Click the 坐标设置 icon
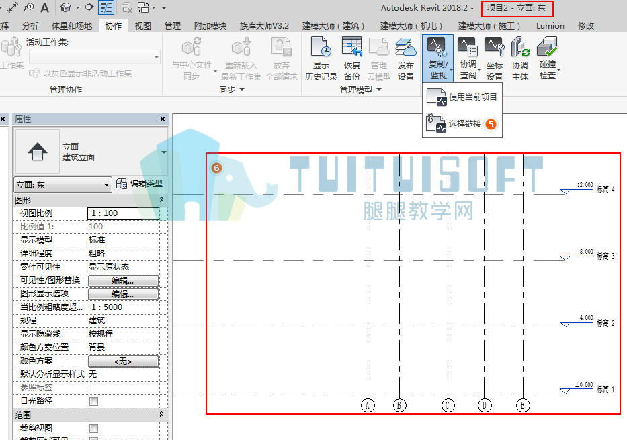Image resolution: width=627 pixels, height=440 pixels. pos(494,58)
